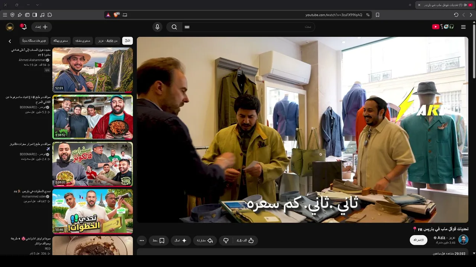This screenshot has height=267, width=476.
Task: Open YouTube notifications bell
Action: pos(24,27)
